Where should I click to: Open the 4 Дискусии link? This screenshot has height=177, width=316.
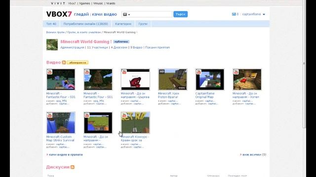(119, 47)
